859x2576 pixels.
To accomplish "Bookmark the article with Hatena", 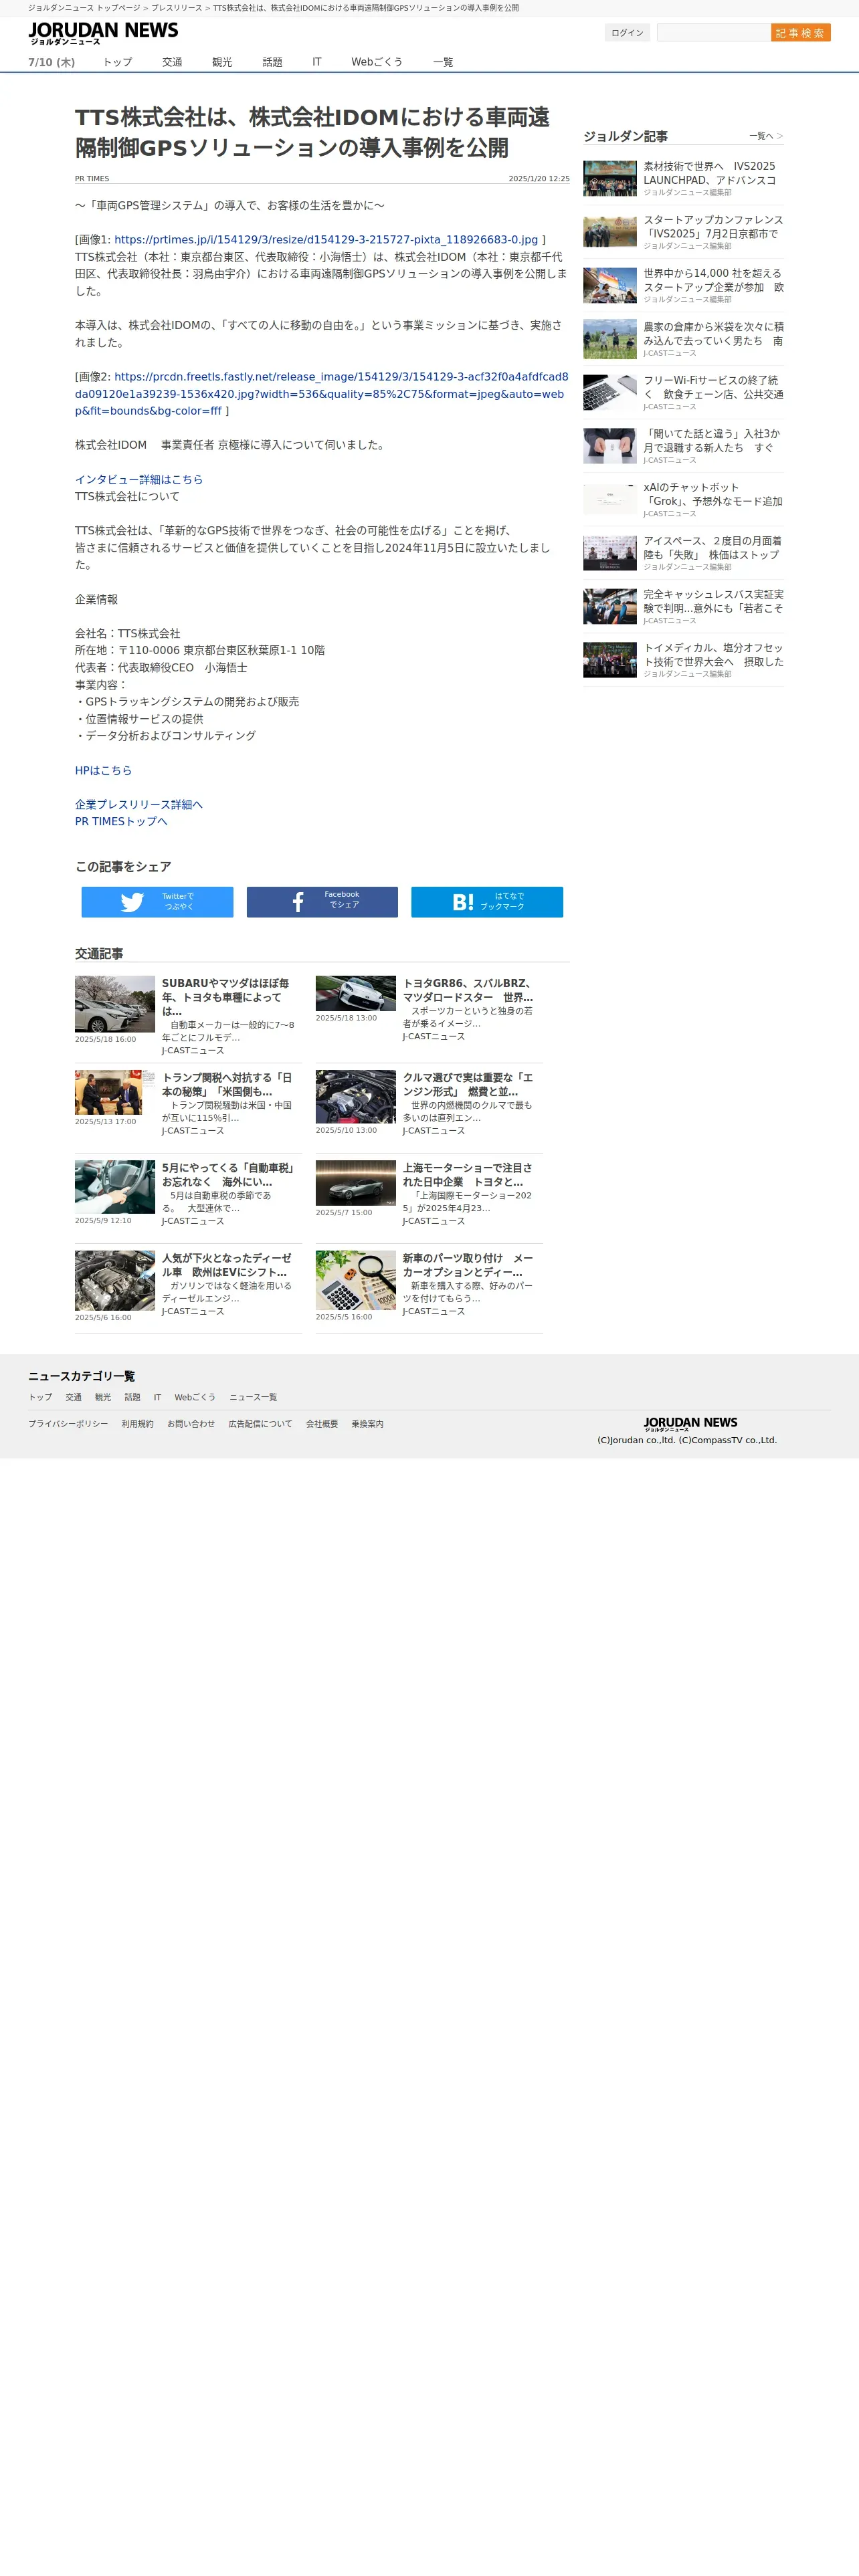I will pos(487,901).
